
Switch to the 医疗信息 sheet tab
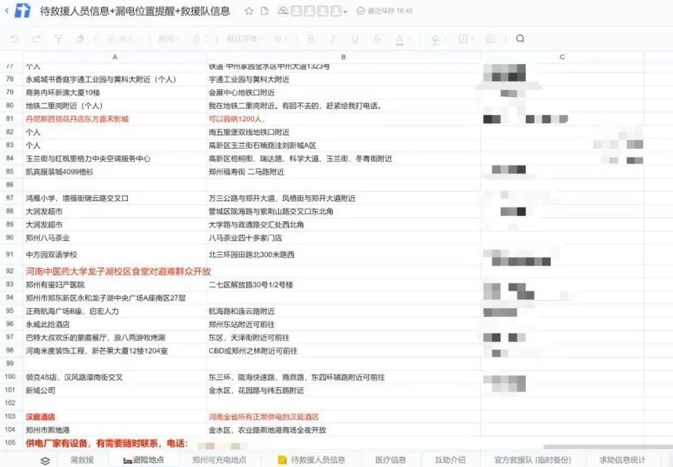(391, 460)
